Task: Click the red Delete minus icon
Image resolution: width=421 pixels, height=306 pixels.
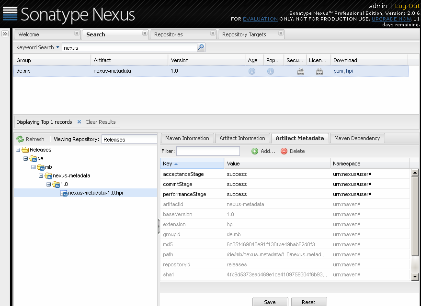Action: 284,151
